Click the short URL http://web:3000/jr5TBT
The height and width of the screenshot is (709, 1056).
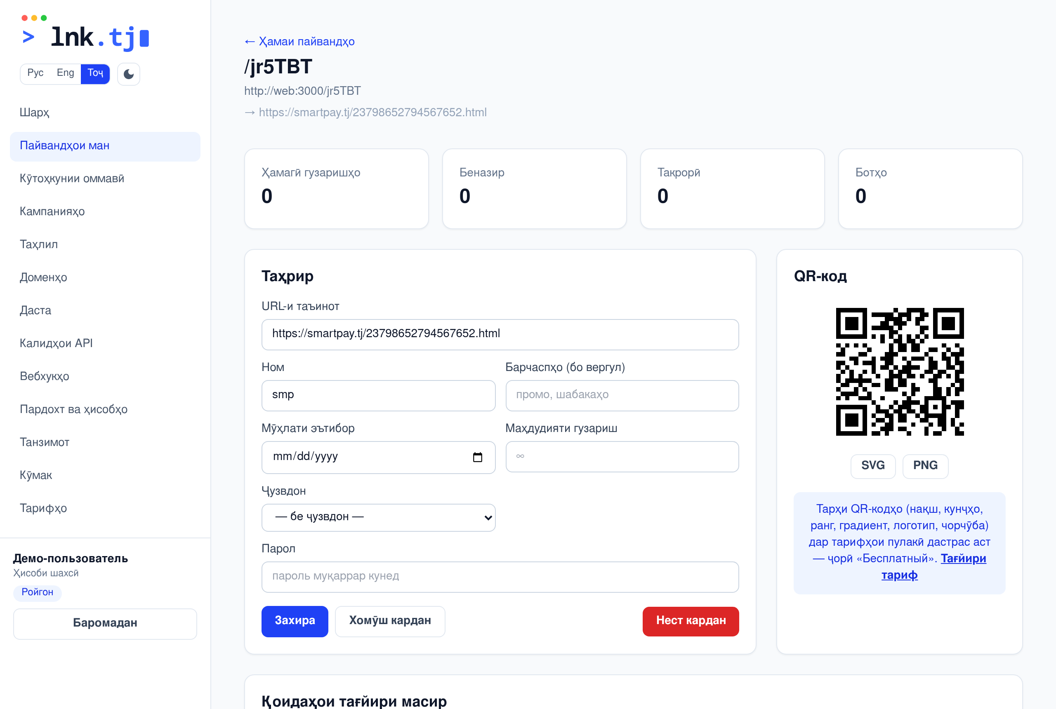[303, 91]
